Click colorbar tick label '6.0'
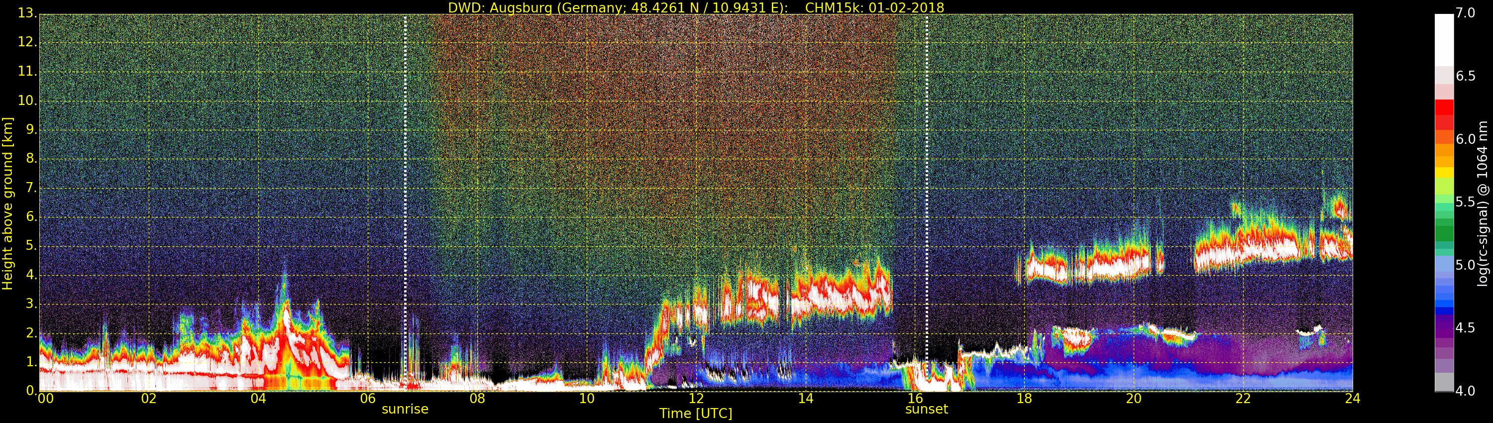The height and width of the screenshot is (423, 1493). coord(1466,139)
